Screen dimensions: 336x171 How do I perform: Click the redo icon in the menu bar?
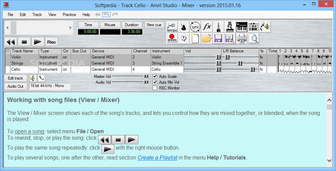point(115,15)
